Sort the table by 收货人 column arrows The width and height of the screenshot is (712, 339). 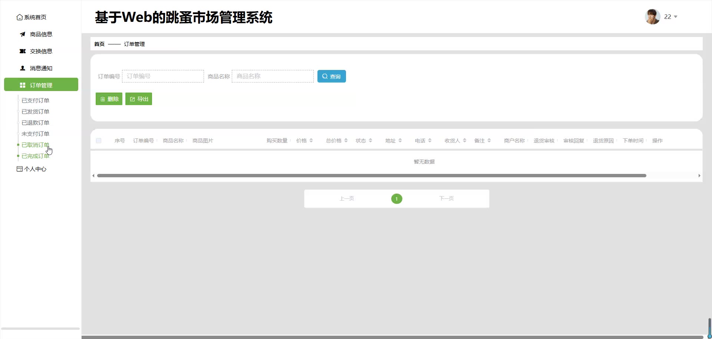coord(465,141)
